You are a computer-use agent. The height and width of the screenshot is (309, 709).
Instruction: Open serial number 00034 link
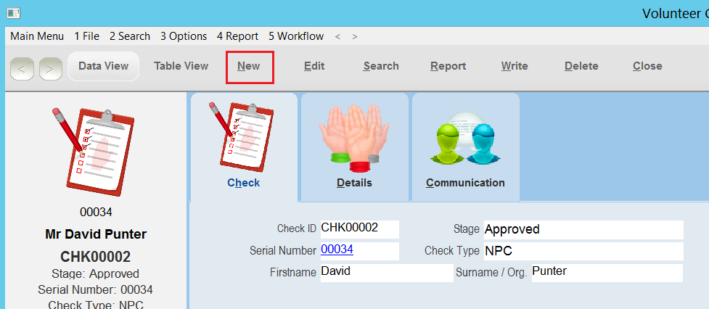(x=337, y=250)
